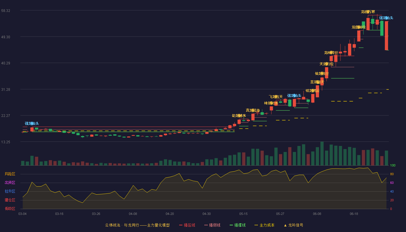
Task: Click the 拉升区 zone label
Action: pyautogui.click(x=10, y=191)
